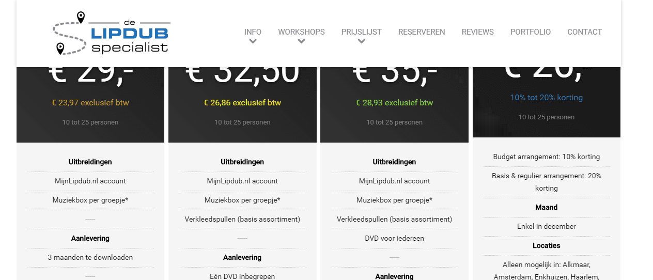
Task: Go to the RESERVEREN page
Action: click(x=422, y=32)
